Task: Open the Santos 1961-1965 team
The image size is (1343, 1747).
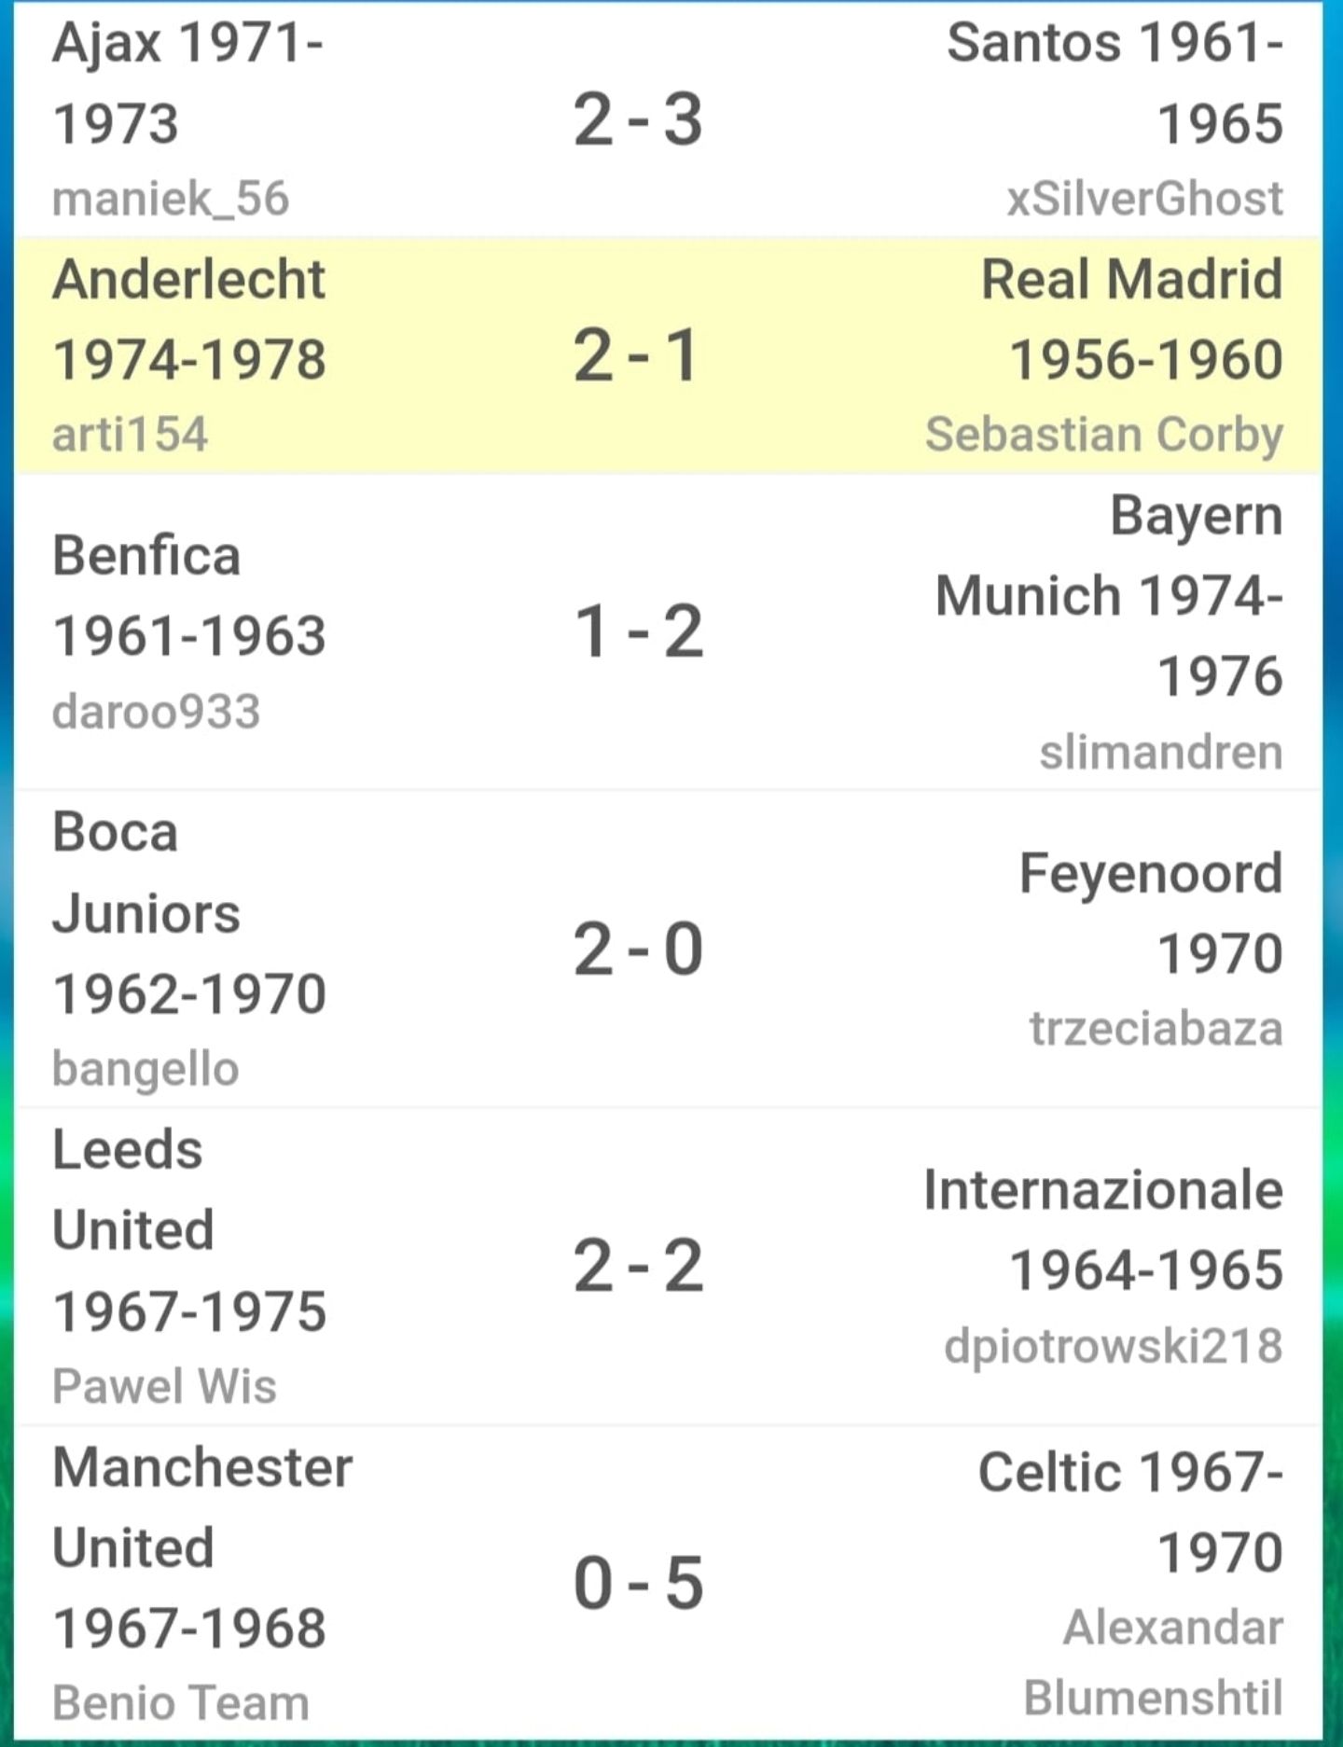Action: [1115, 82]
